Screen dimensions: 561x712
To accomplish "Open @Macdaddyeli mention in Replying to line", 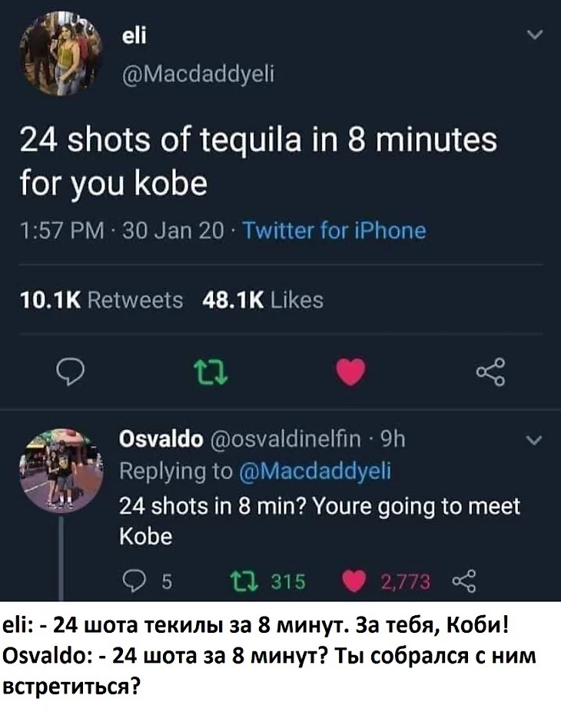I will pos(317,472).
